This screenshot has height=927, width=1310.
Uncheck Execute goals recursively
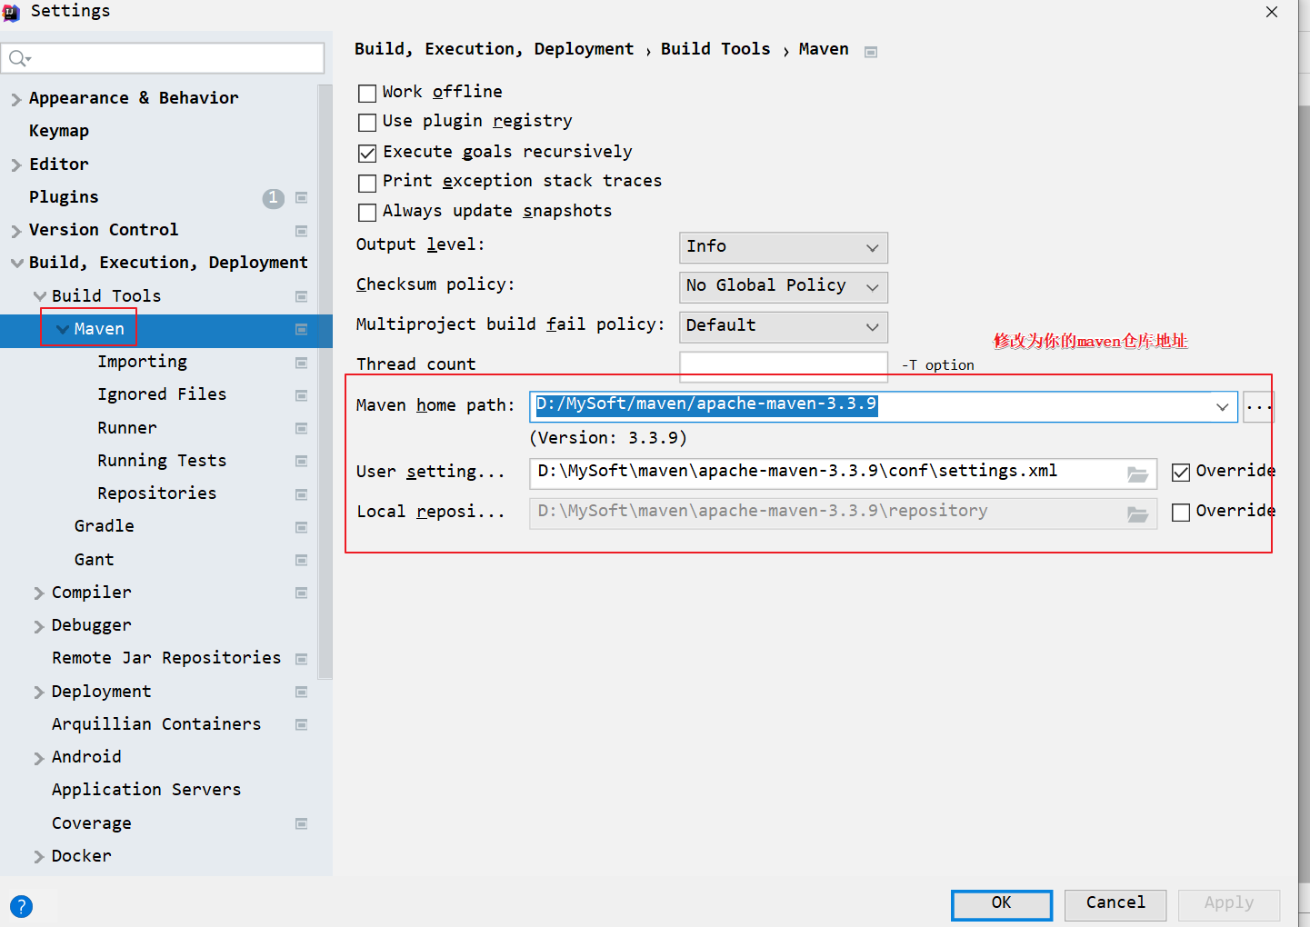(367, 153)
